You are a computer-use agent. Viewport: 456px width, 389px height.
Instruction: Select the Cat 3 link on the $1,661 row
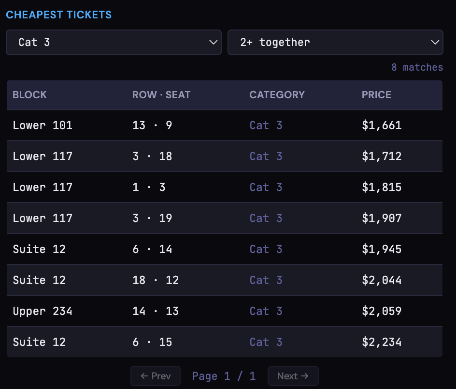click(266, 125)
